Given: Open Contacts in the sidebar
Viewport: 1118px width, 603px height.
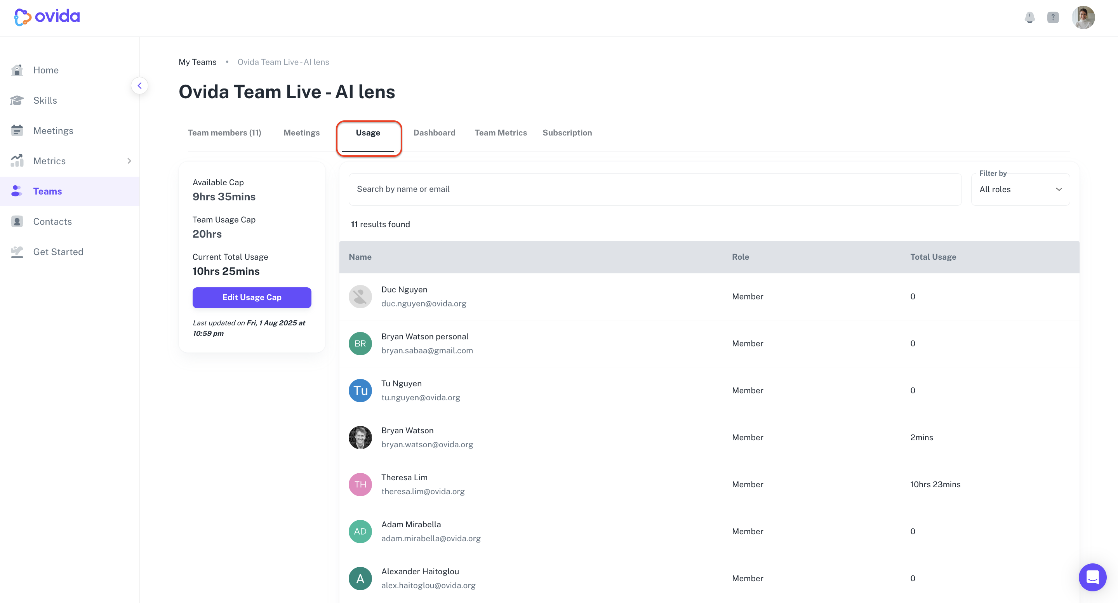Looking at the screenshot, I should [70, 221].
